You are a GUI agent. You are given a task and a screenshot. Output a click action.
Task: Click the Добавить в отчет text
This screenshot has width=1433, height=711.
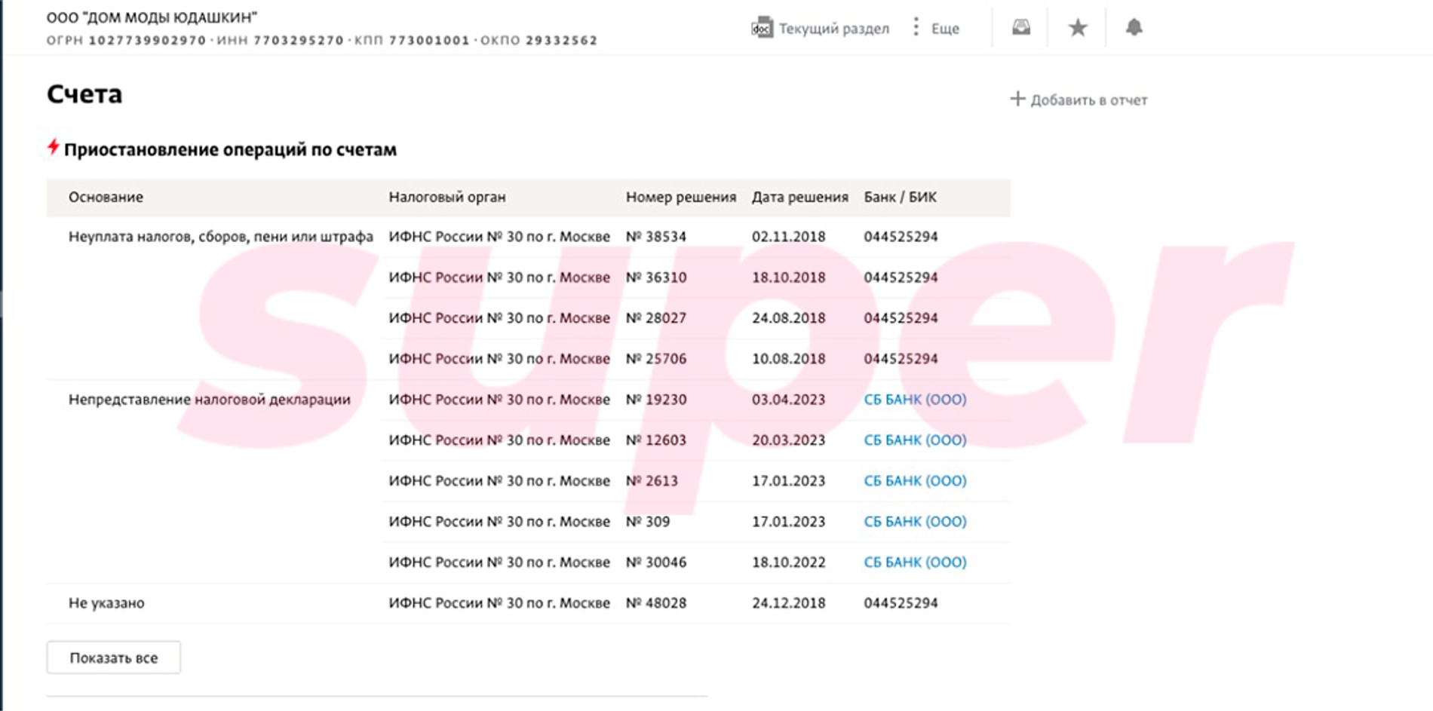tap(1088, 100)
